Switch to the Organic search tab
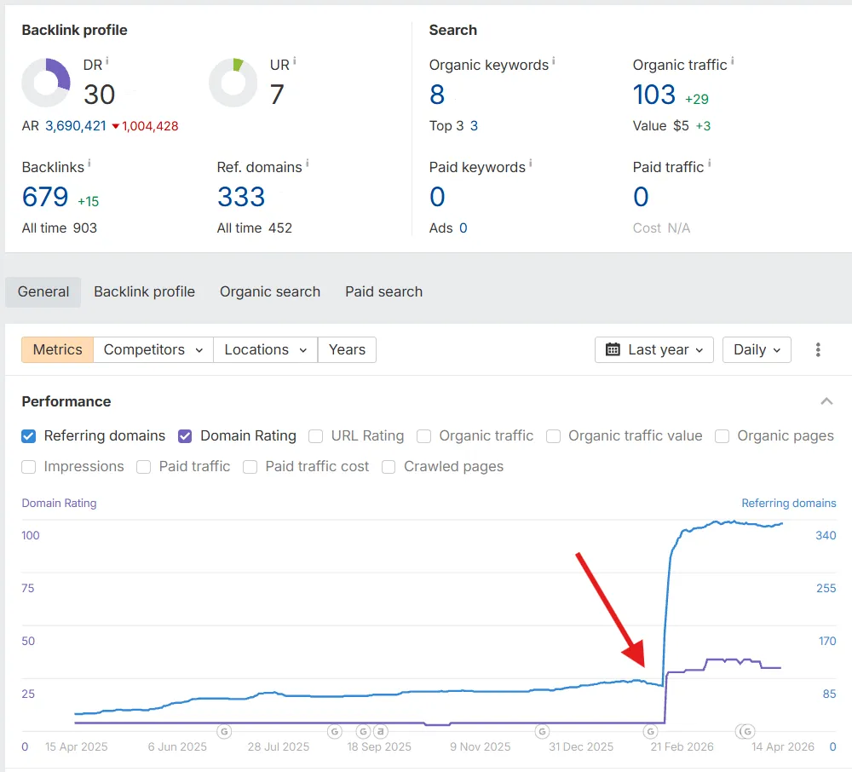The image size is (852, 772). click(x=270, y=291)
